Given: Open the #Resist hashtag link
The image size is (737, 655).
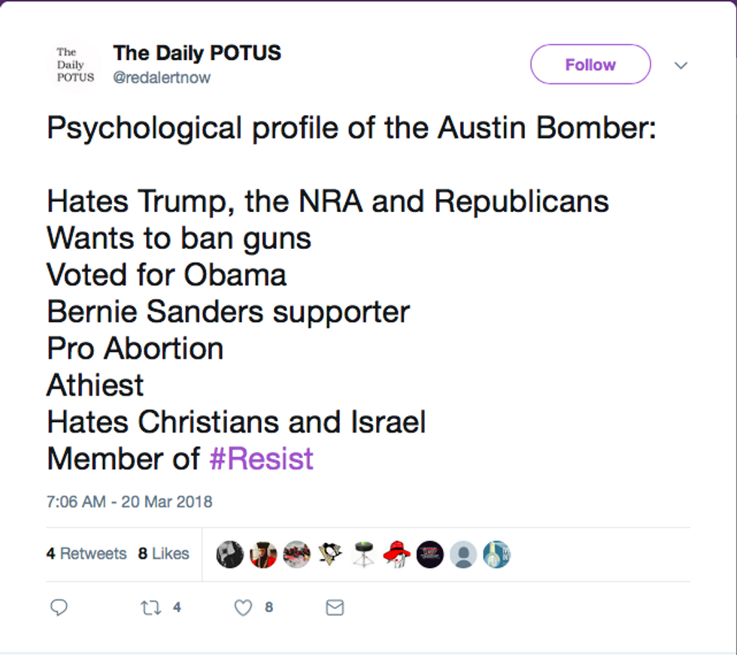Looking at the screenshot, I should coord(262,459).
